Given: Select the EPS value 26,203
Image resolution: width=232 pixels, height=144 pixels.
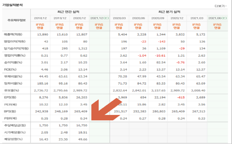Looking at the screenshot, I should pyautogui.click(x=82, y=98).
